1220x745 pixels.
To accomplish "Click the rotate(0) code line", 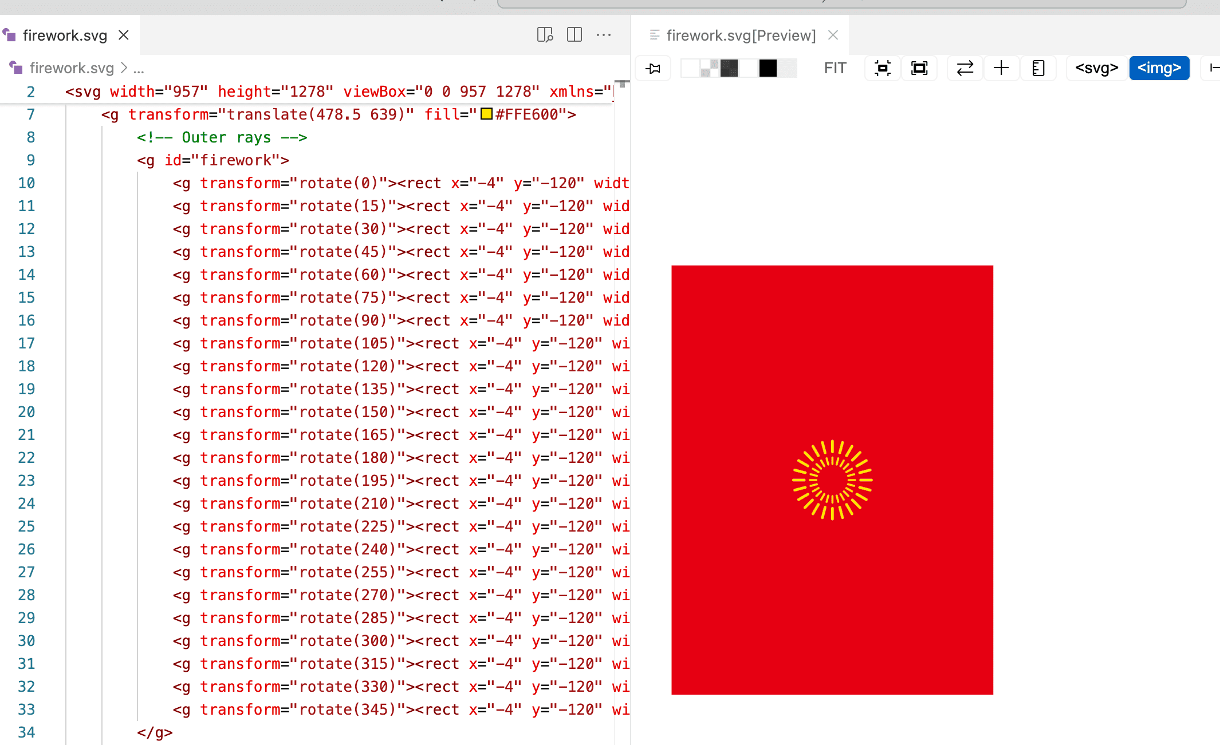I will (x=401, y=183).
